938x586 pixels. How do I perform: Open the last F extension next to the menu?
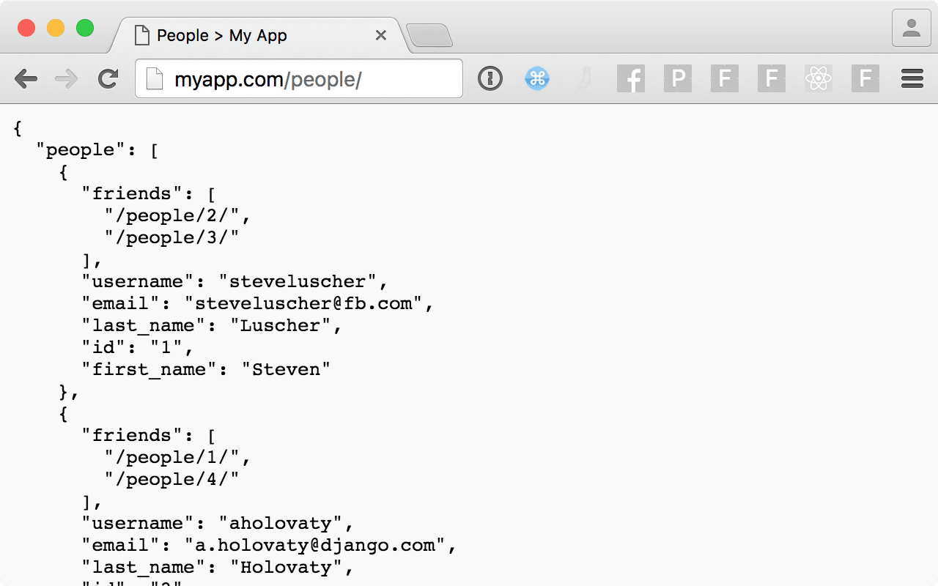tap(865, 78)
